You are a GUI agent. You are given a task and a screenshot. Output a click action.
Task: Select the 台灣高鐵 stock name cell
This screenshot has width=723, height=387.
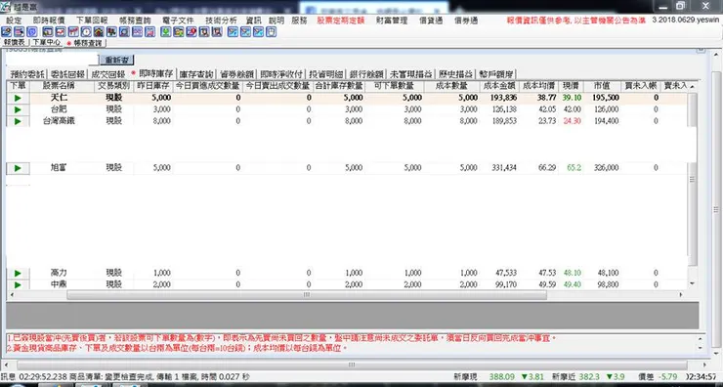[x=62, y=121]
